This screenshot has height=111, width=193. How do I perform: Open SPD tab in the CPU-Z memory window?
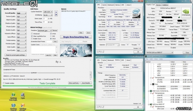click(123, 60)
